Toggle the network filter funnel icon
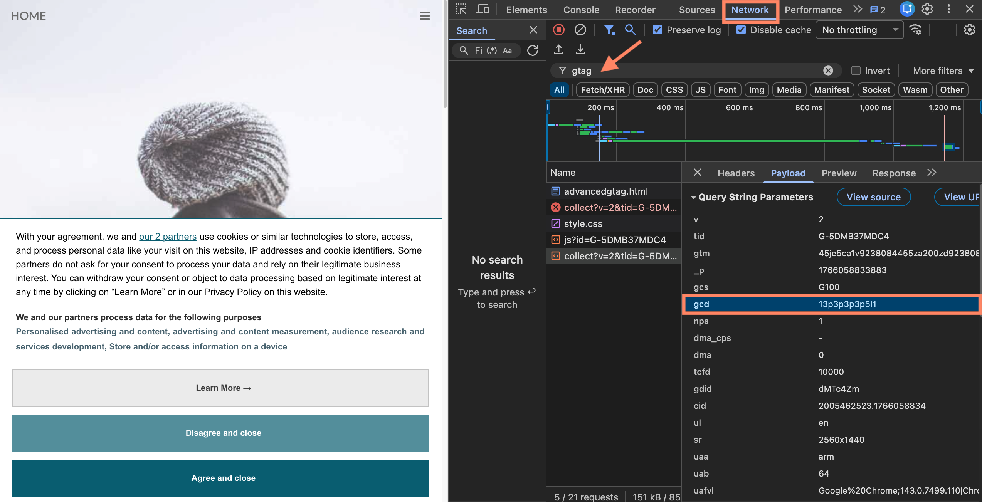The width and height of the screenshot is (982, 502). [x=609, y=30]
